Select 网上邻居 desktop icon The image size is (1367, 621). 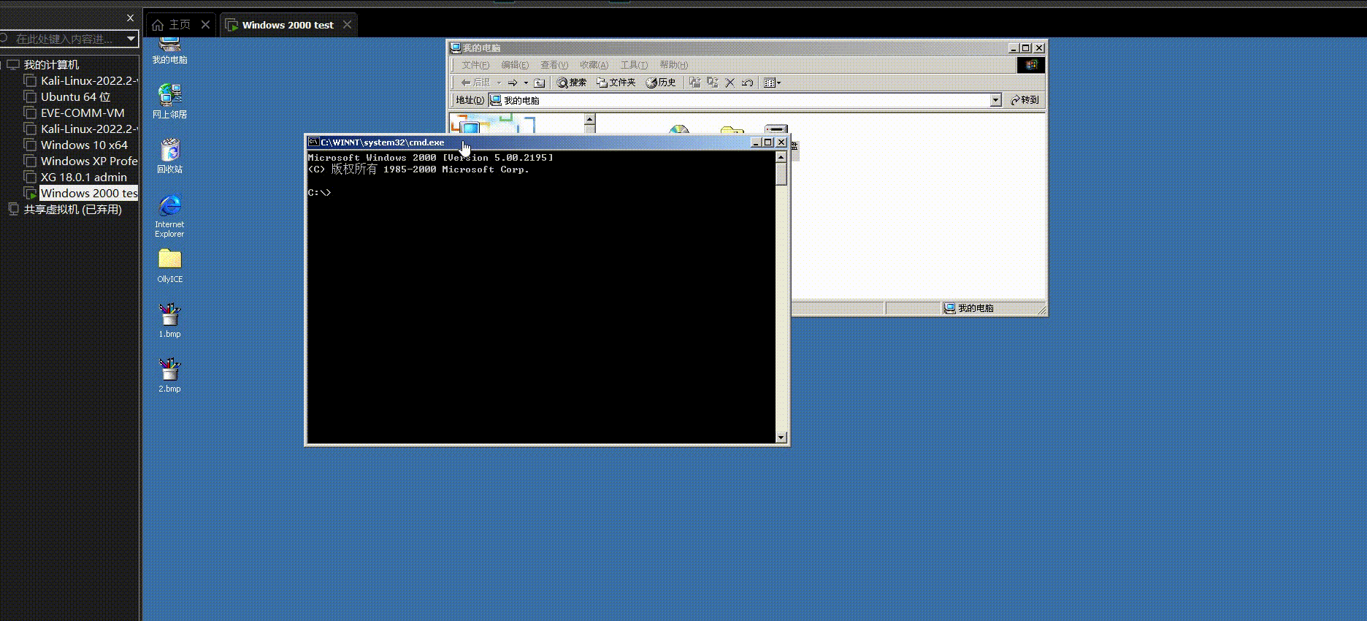pos(169,101)
